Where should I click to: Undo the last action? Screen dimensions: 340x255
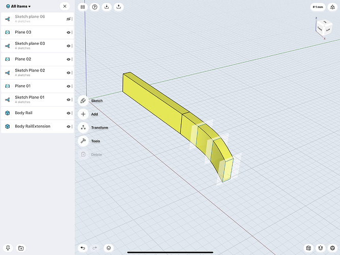click(x=83, y=248)
